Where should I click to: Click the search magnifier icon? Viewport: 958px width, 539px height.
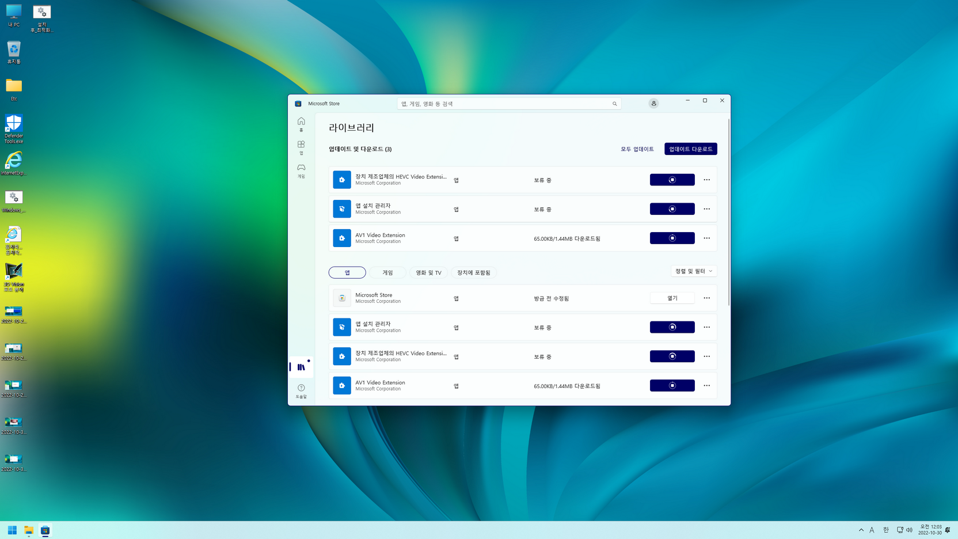tap(614, 104)
